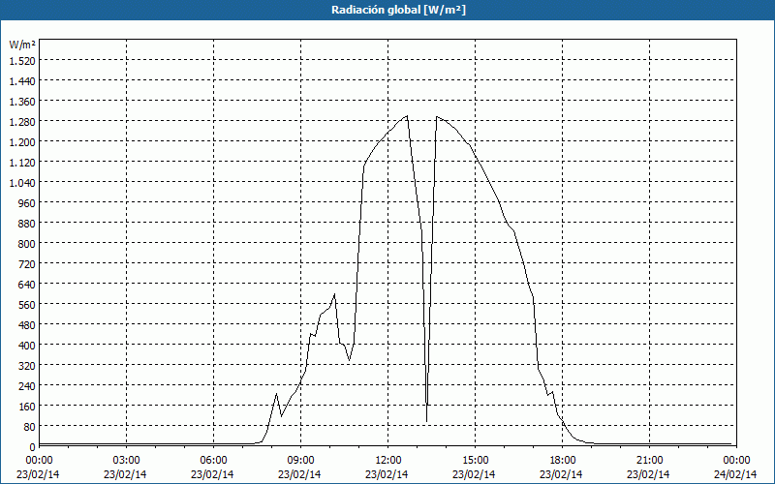
Task: Select the 320 y-axis value
Action: pos(27,366)
